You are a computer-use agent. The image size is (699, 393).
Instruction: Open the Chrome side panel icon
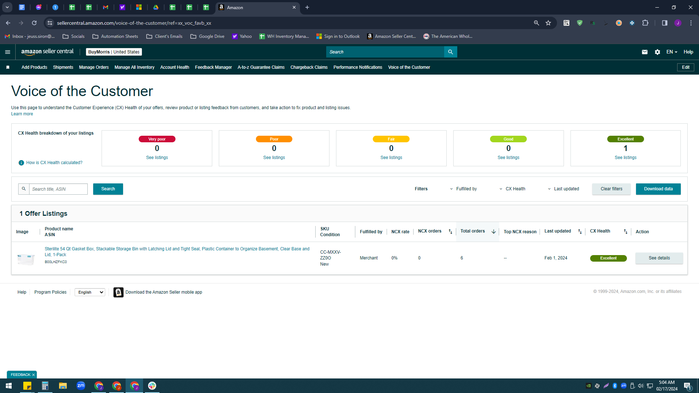664,23
